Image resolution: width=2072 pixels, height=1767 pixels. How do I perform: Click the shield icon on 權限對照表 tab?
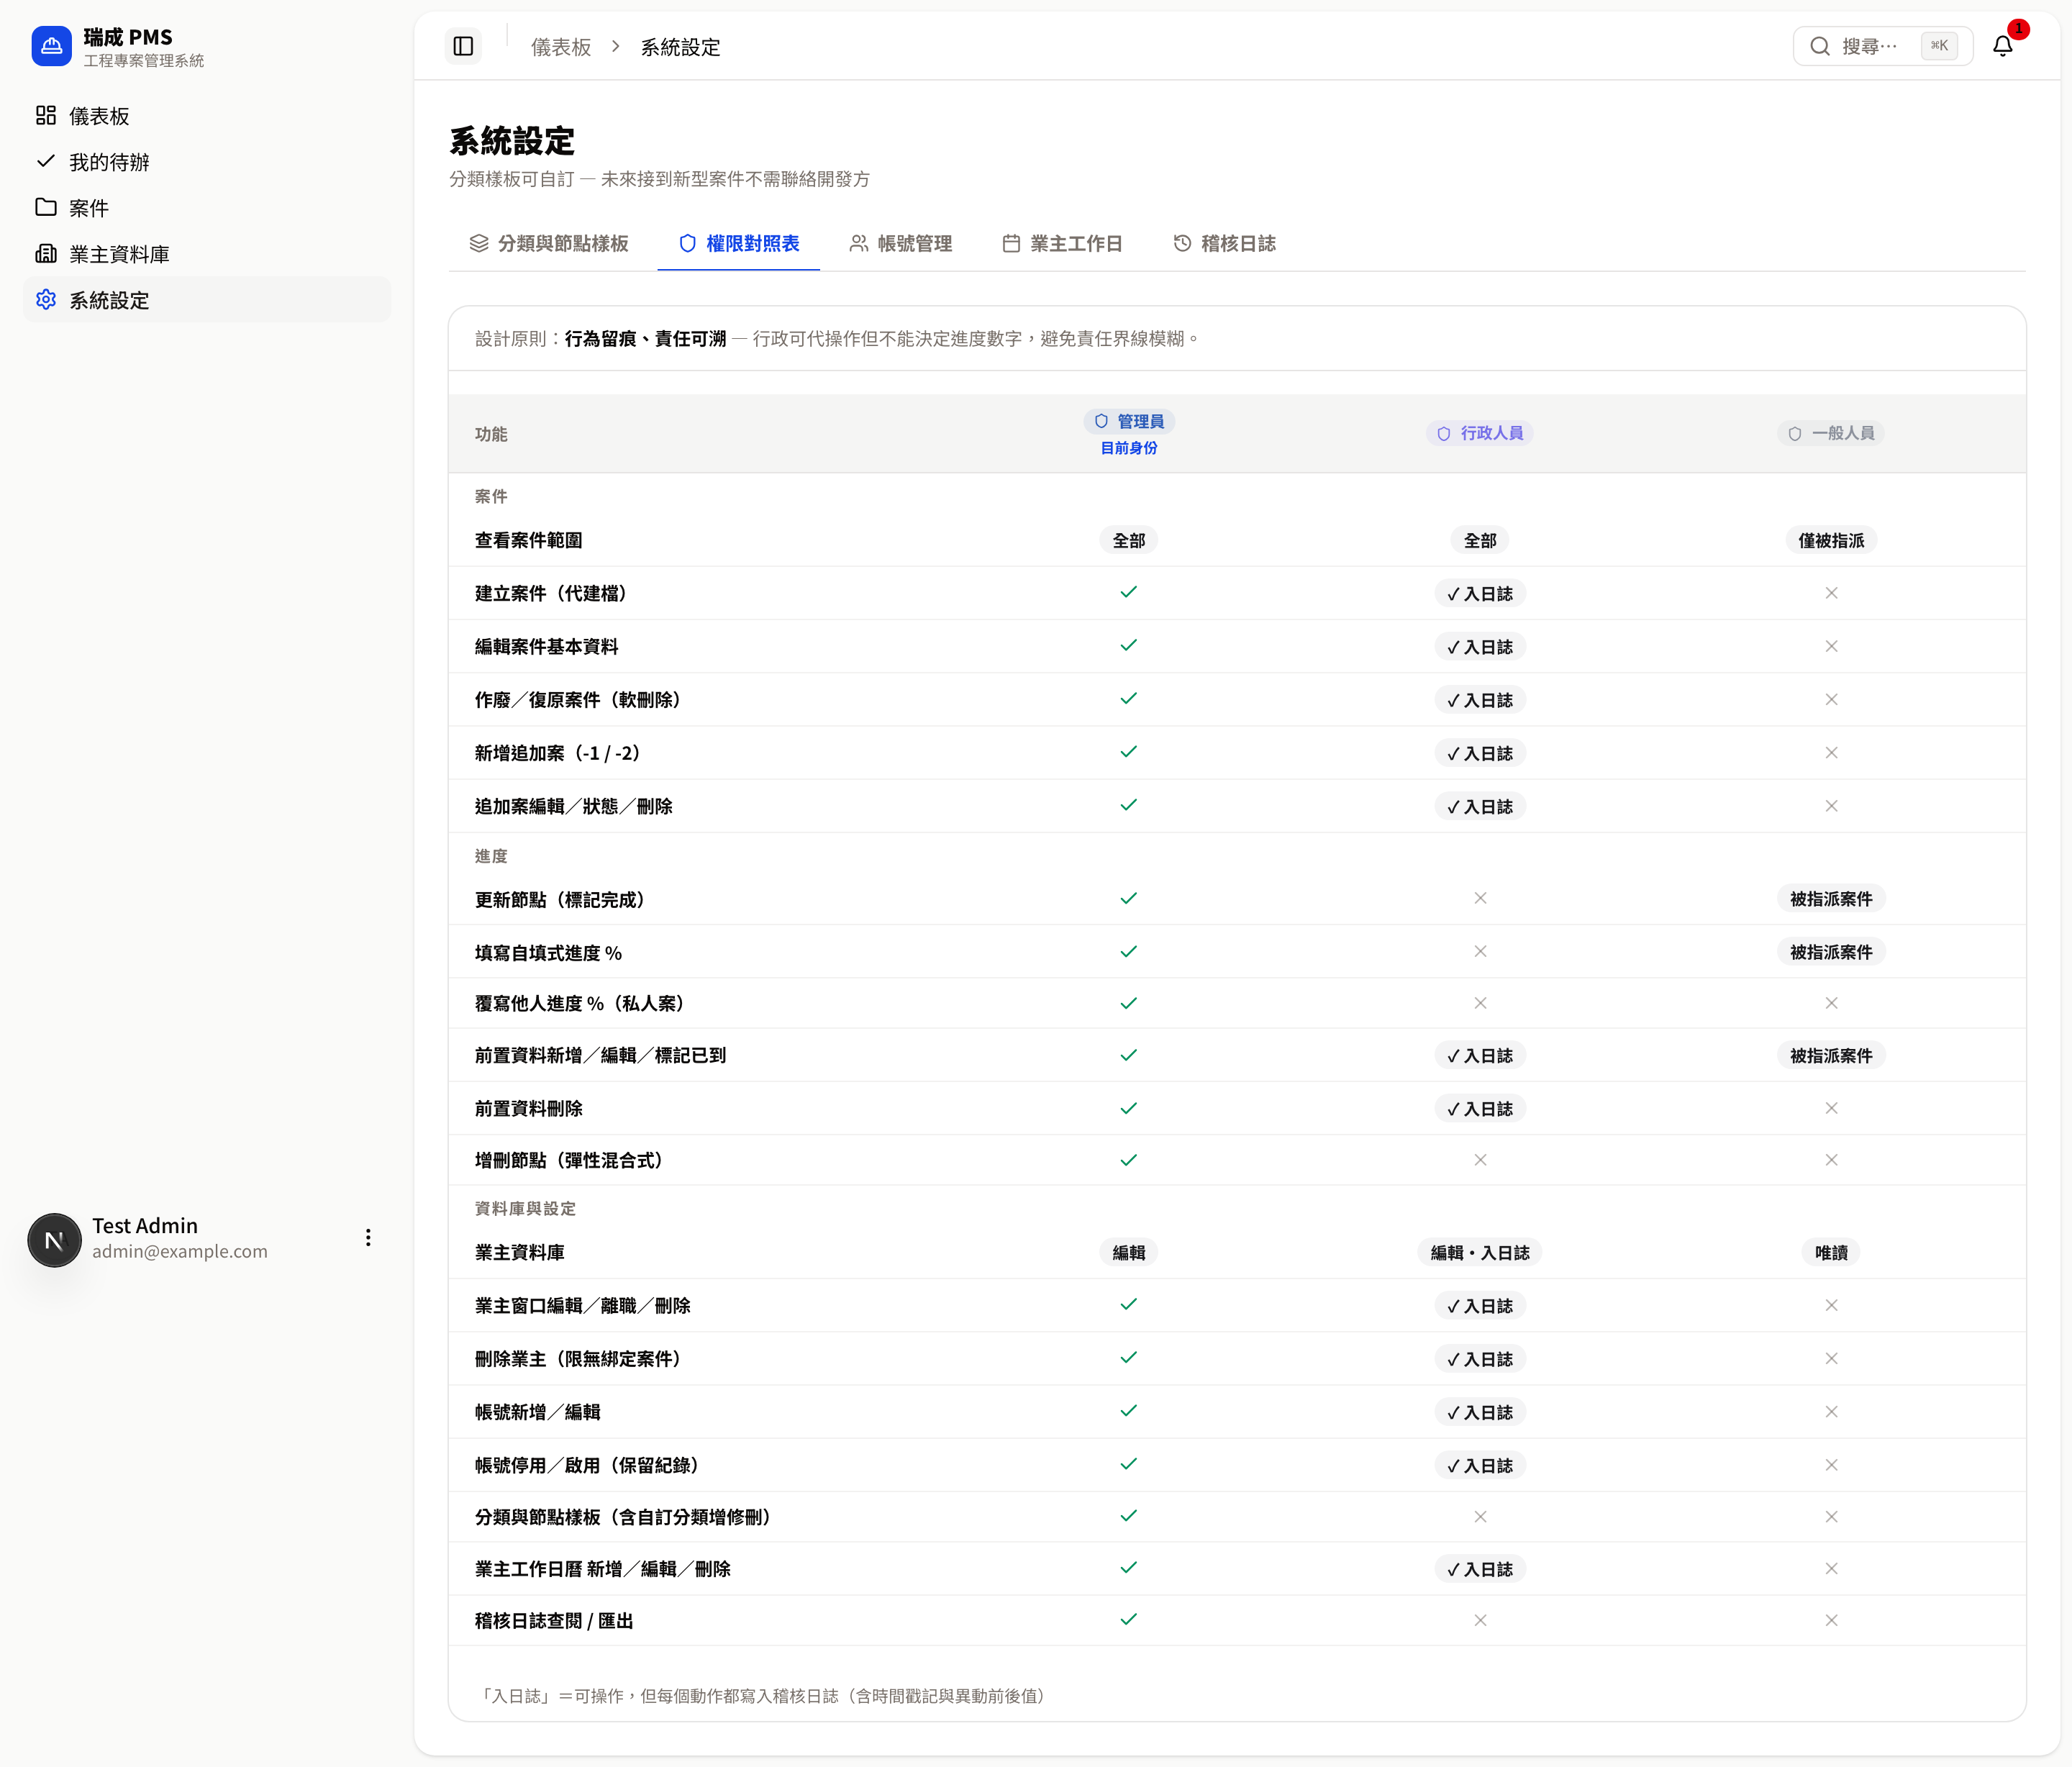click(x=687, y=243)
